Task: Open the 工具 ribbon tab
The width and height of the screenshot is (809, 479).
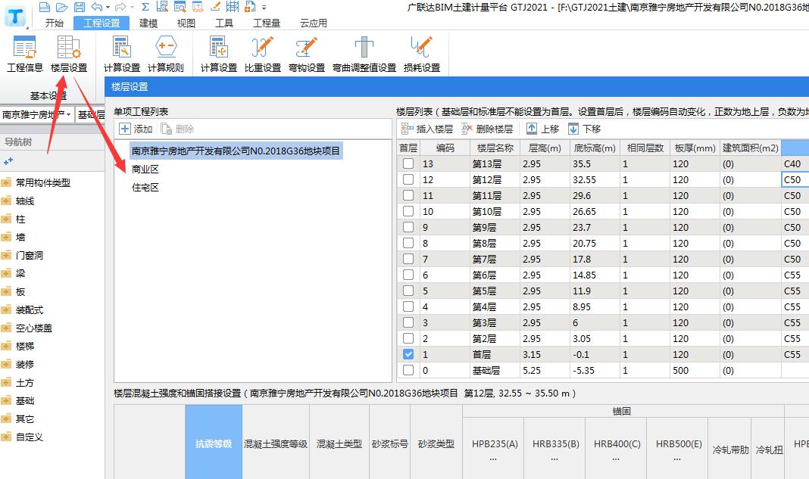Action: click(224, 23)
